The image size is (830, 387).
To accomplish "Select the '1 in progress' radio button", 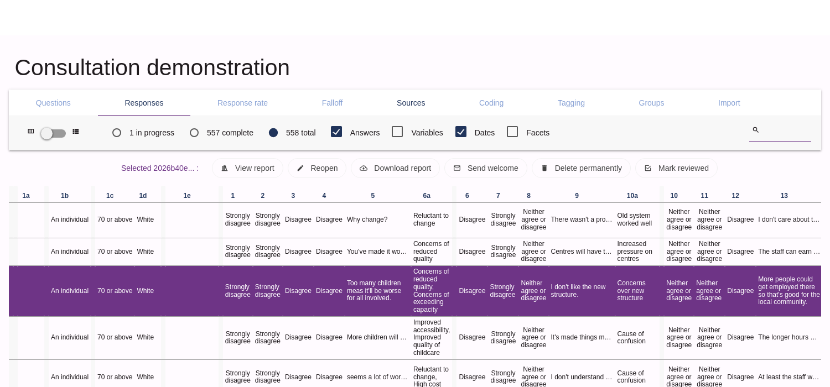I will coord(117,133).
